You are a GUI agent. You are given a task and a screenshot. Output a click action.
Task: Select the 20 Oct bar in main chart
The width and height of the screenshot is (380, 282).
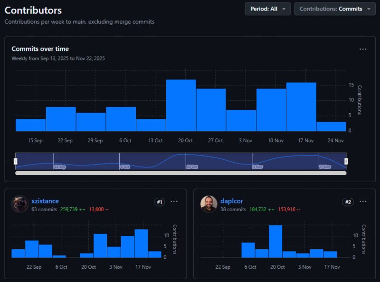(x=181, y=106)
